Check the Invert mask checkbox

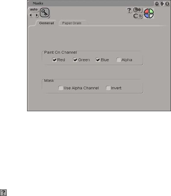pos(108,88)
